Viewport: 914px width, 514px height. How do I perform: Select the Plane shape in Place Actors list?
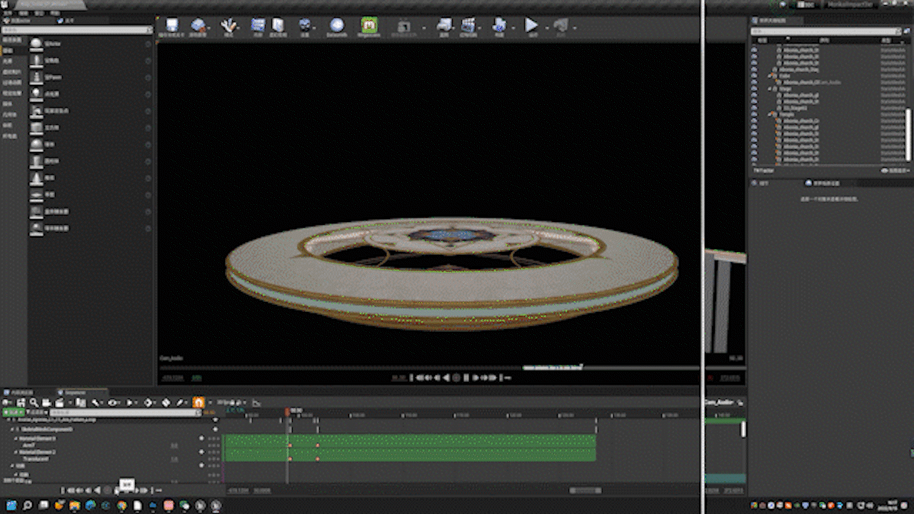point(36,195)
